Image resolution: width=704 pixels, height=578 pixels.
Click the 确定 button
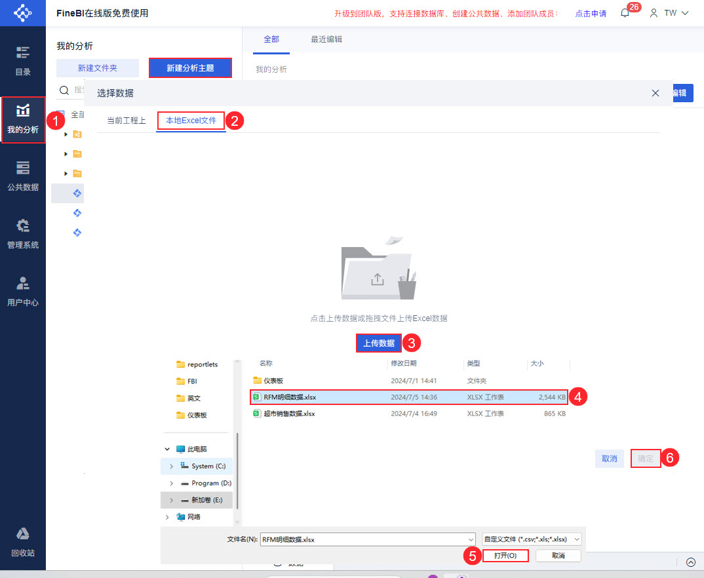[646, 459]
